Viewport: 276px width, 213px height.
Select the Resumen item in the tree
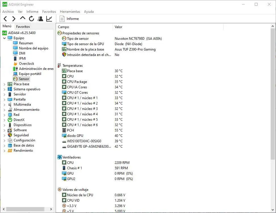click(x=26, y=43)
